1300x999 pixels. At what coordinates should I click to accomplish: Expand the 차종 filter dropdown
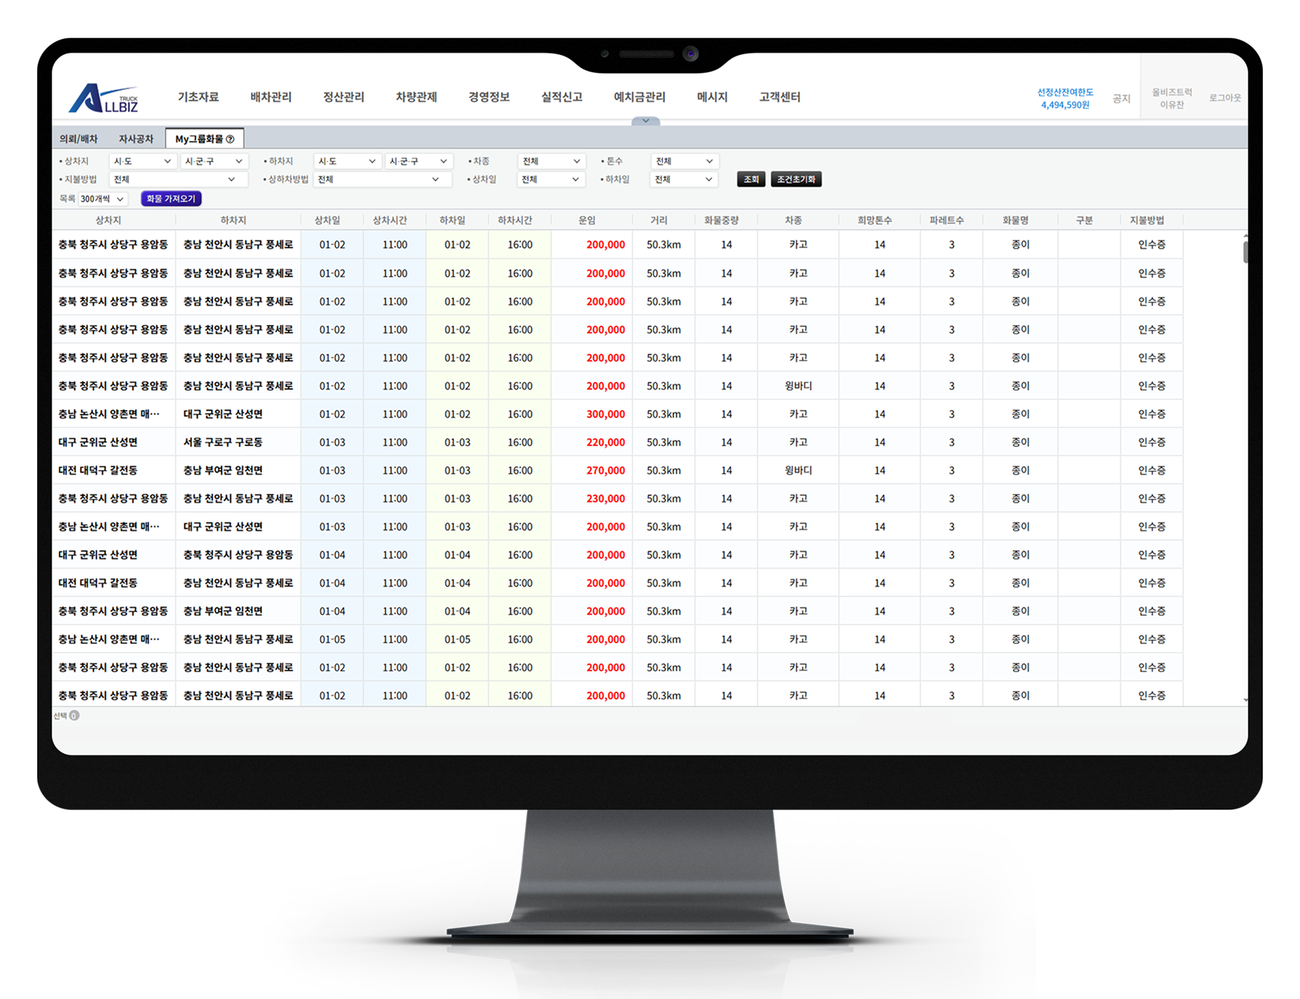(551, 161)
